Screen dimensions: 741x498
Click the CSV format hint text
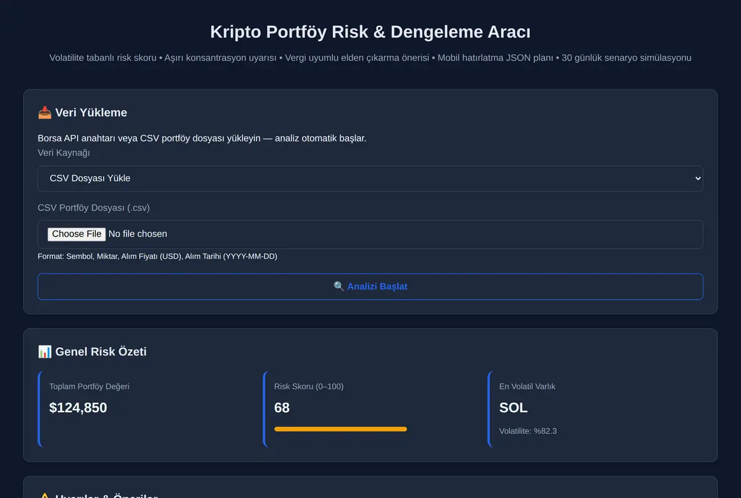[x=157, y=256]
